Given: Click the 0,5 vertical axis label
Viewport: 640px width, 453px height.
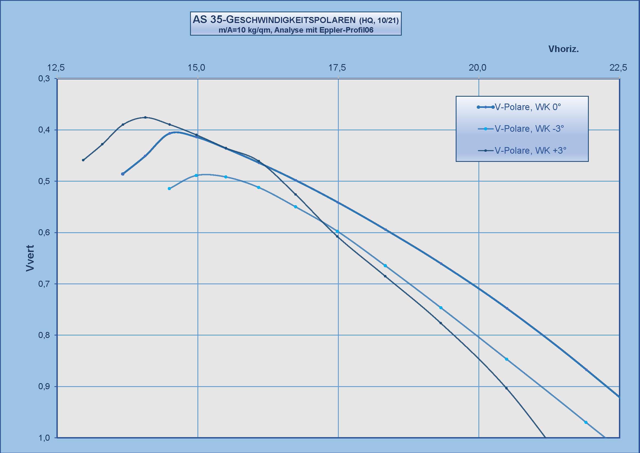Looking at the screenshot, I should click(44, 181).
